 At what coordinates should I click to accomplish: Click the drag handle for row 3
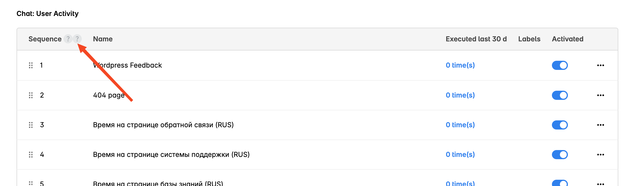[31, 125]
